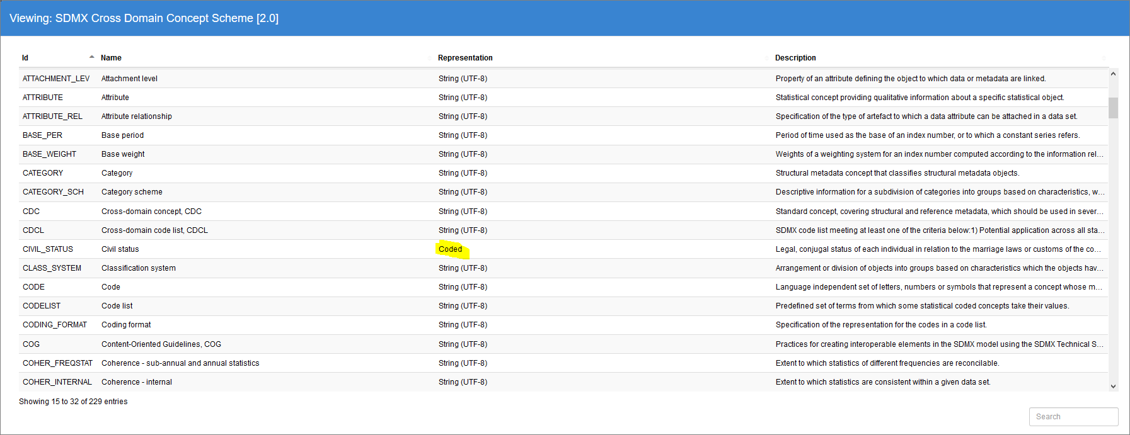
Task: Sort by the Description column header
Action: point(795,58)
